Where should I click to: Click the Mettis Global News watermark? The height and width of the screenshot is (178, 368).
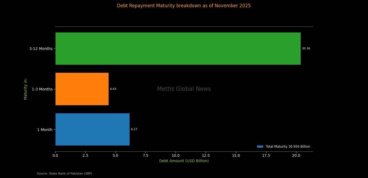(x=184, y=89)
